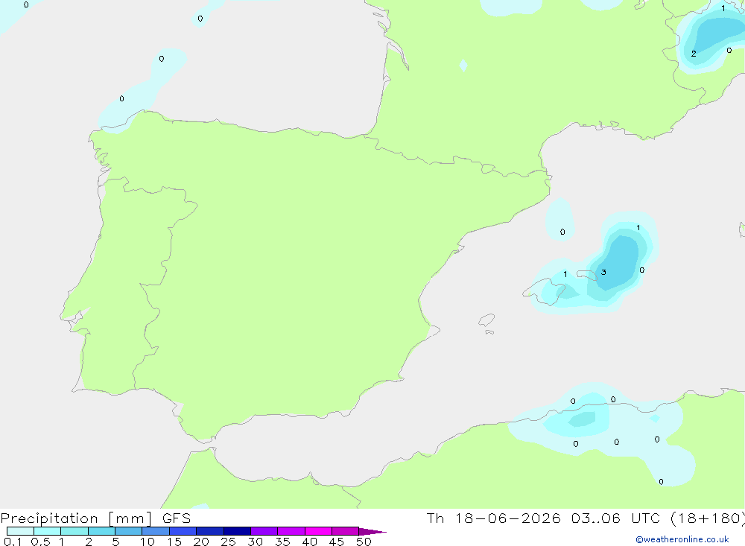Select the 5–10 mm legend swatch

pyautogui.click(x=129, y=531)
